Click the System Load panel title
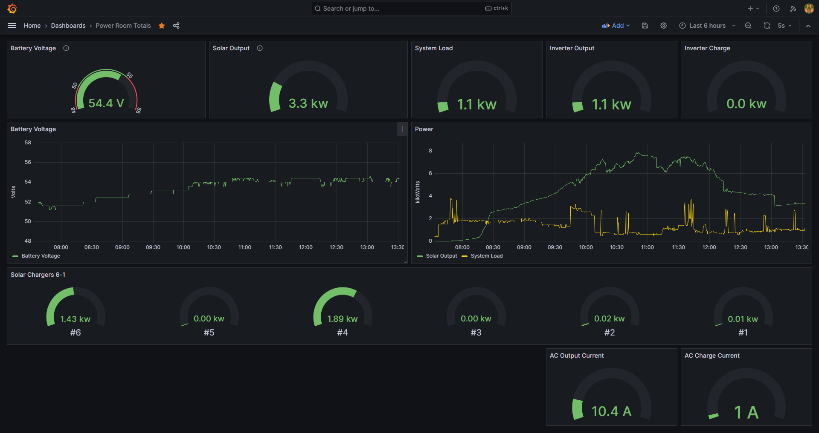This screenshot has width=819, height=433. (x=434, y=48)
